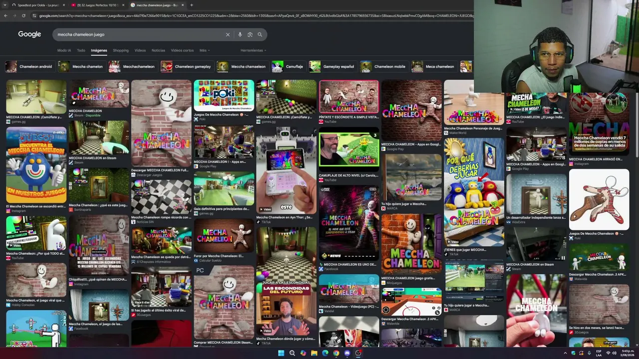The width and height of the screenshot is (639, 359).
Task: Open the pink-bordered YouTube Píntate y escóndete thumbnail
Action: point(349,97)
